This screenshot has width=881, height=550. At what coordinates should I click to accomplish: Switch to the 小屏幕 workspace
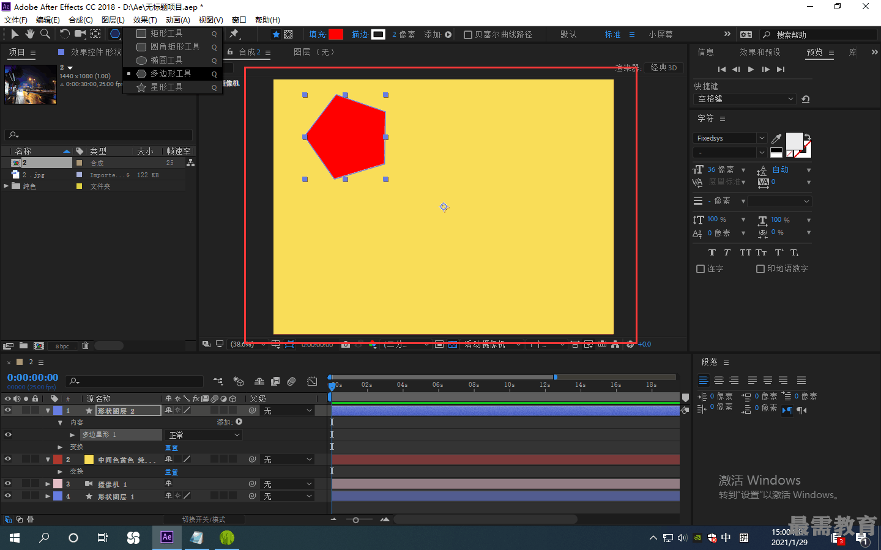click(x=661, y=35)
